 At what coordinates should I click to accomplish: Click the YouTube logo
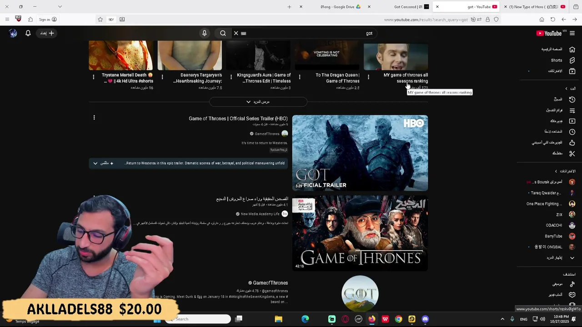coord(549,33)
